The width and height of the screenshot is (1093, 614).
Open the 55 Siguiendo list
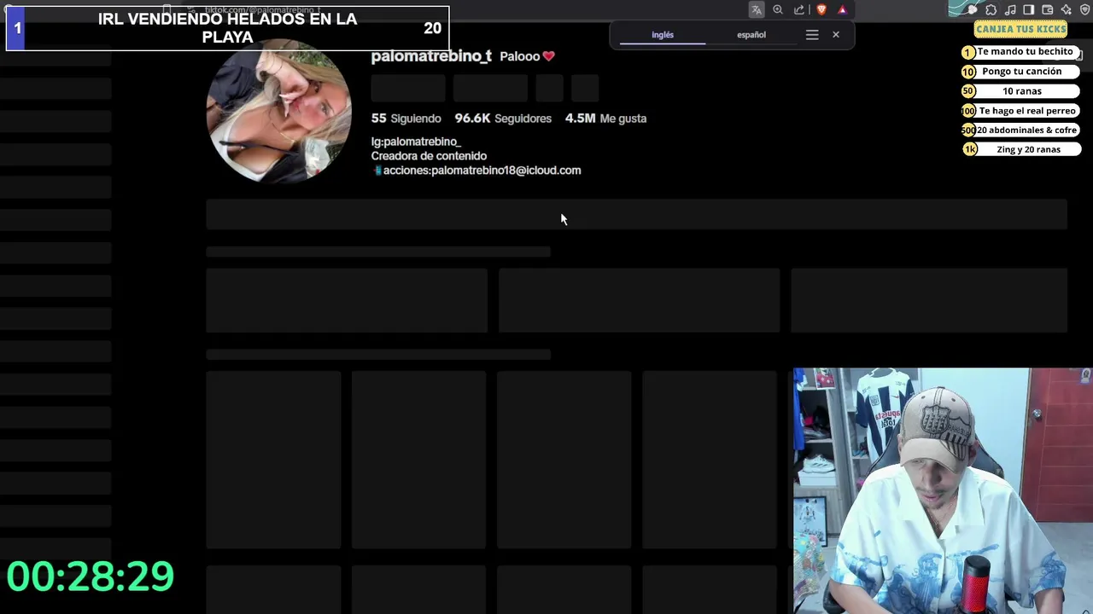coord(406,119)
